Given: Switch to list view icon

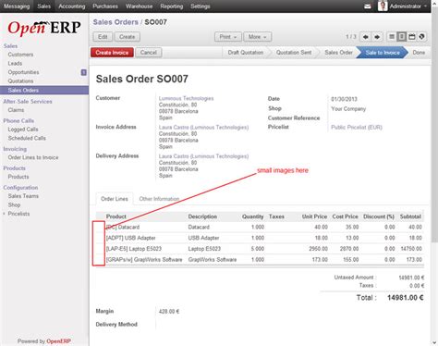Looking at the screenshot, I should pyautogui.click(x=392, y=37).
